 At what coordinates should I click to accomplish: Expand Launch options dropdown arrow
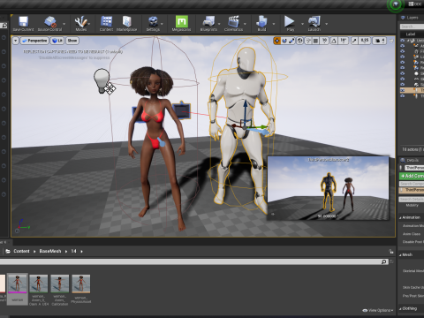point(326,24)
